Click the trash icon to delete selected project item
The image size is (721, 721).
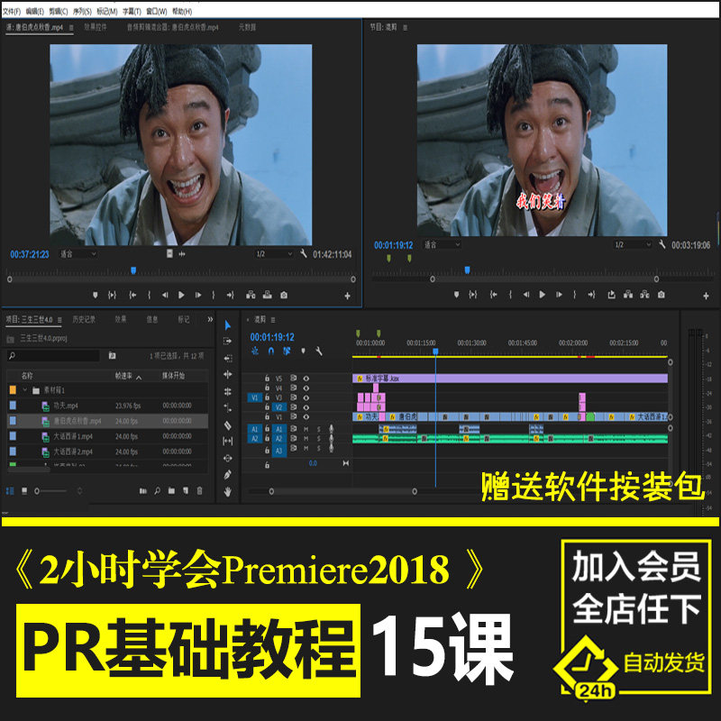coord(201,491)
